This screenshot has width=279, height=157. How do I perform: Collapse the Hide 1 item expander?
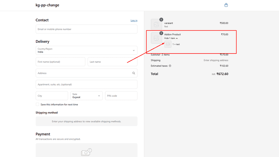point(171,38)
